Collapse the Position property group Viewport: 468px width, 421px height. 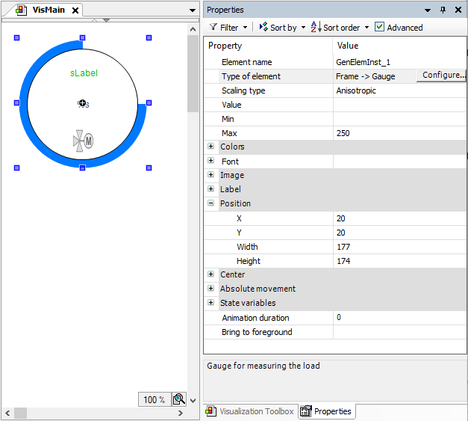click(x=211, y=203)
